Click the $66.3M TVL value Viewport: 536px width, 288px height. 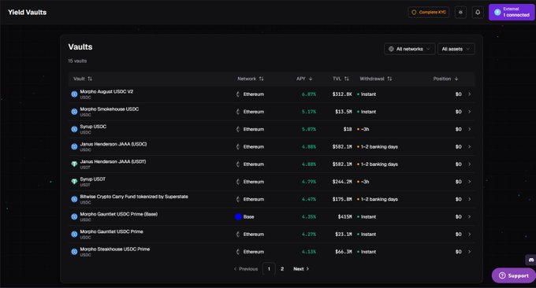click(343, 252)
